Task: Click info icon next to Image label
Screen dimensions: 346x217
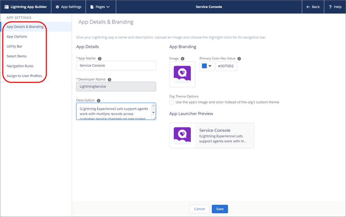Action: coord(182,59)
